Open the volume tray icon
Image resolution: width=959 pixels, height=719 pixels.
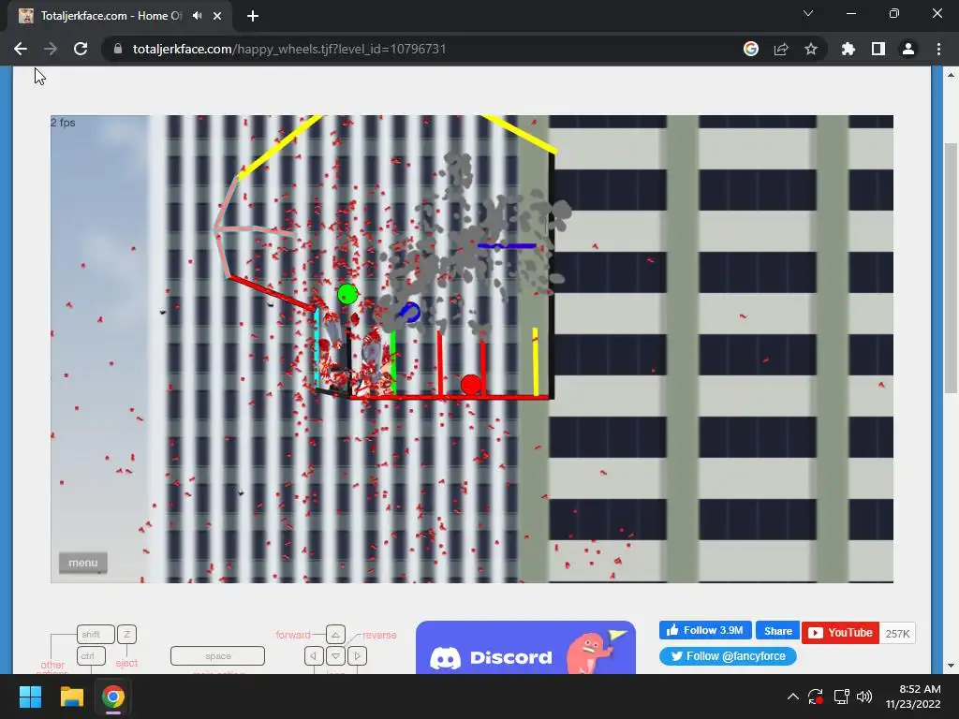pos(864,697)
